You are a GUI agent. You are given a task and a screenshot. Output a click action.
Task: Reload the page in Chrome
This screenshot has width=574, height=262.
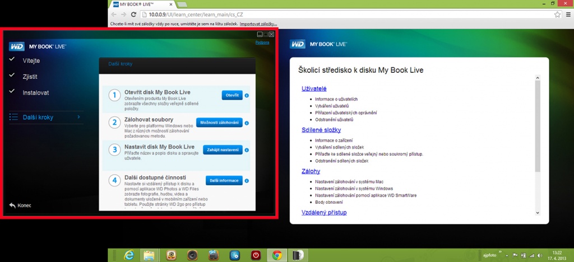[133, 15]
